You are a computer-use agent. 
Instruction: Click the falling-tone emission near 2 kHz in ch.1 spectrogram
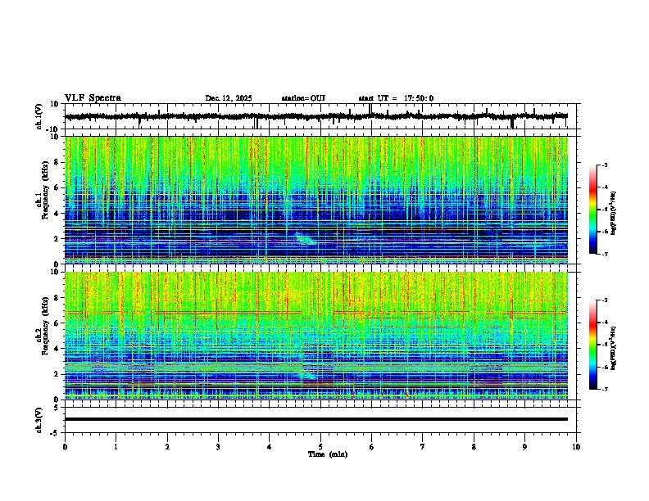(305, 238)
